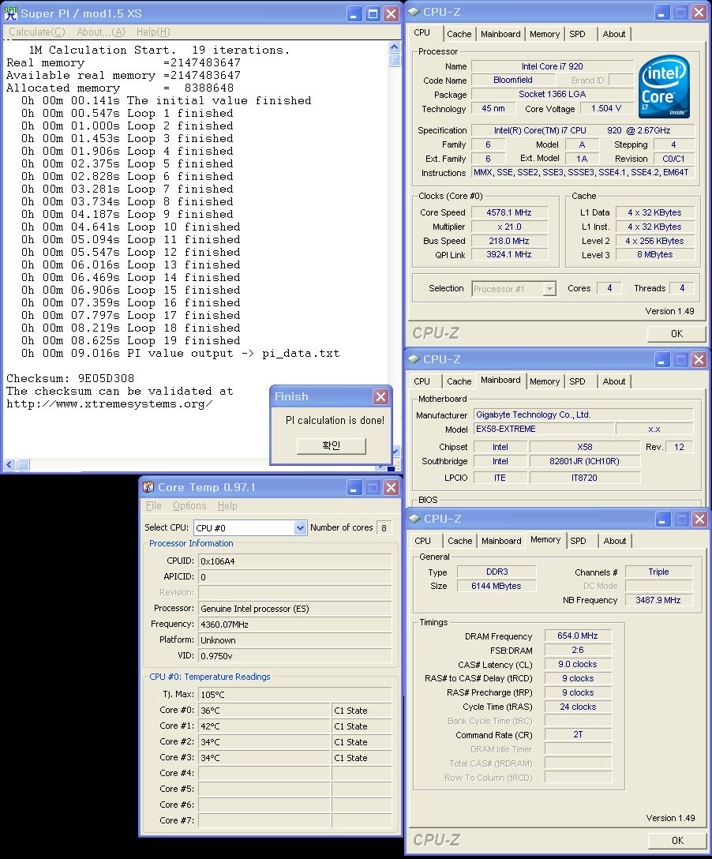Click the Command Rate 2T value
Image resolution: width=712 pixels, height=859 pixels.
point(578,734)
